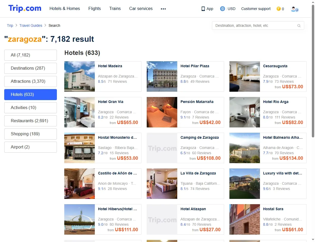The width and height of the screenshot is (315, 242).
Task: Go to Trip breadcrumb link
Action: point(10,25)
